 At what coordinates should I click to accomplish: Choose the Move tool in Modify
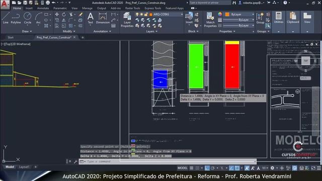[57, 15]
